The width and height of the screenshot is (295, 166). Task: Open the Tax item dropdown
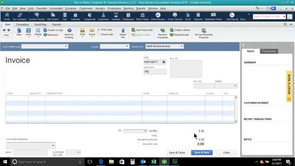(x=145, y=131)
